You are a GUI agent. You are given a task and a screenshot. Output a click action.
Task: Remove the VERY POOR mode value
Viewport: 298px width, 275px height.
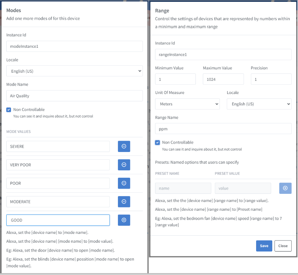[124, 164]
